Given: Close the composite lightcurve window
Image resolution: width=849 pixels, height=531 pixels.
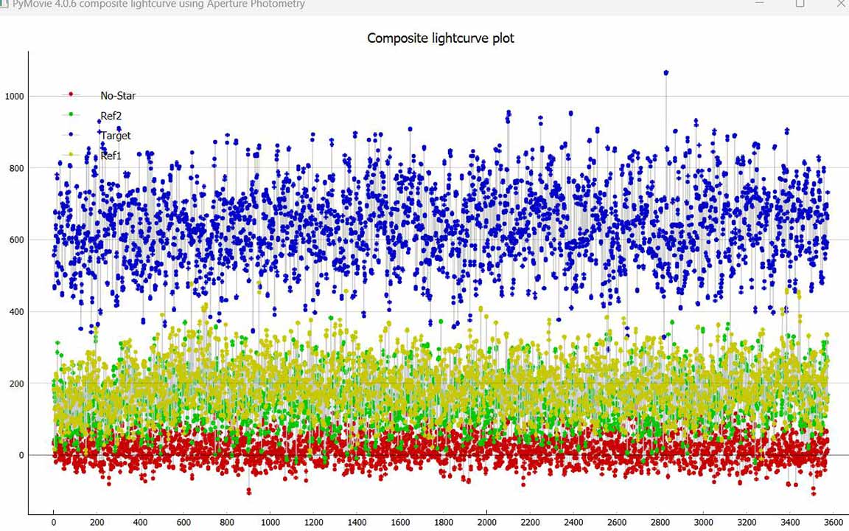Looking at the screenshot, I should pos(839,4).
